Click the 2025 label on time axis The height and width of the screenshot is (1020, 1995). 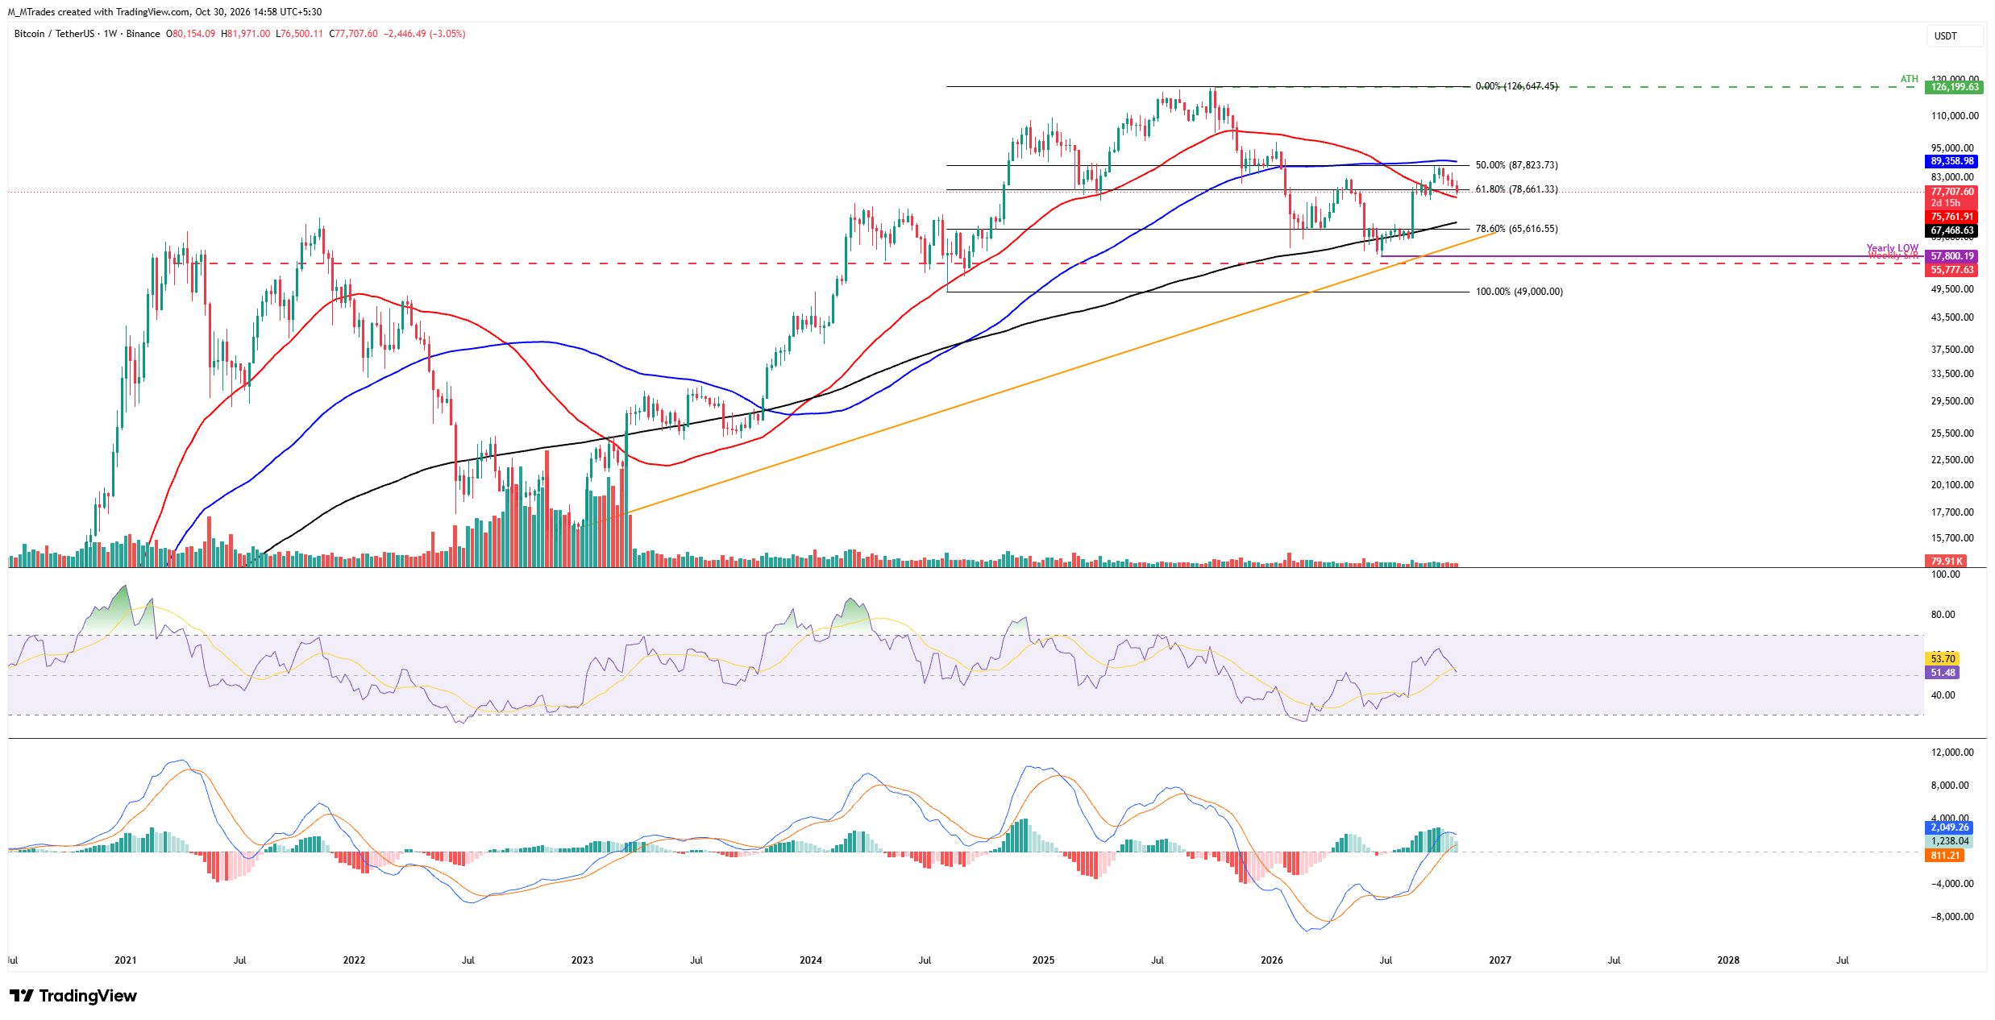pos(1043,960)
